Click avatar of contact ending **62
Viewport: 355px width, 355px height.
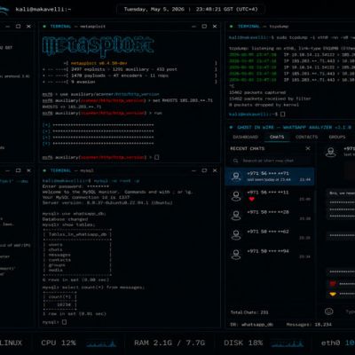tap(236, 234)
